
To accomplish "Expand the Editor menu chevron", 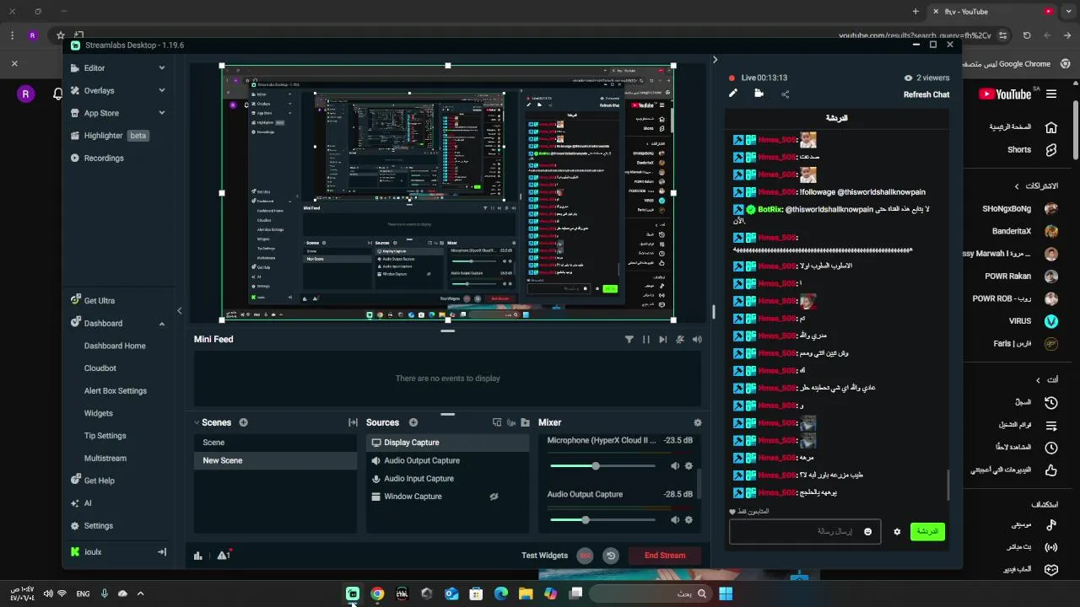I will click(x=162, y=68).
